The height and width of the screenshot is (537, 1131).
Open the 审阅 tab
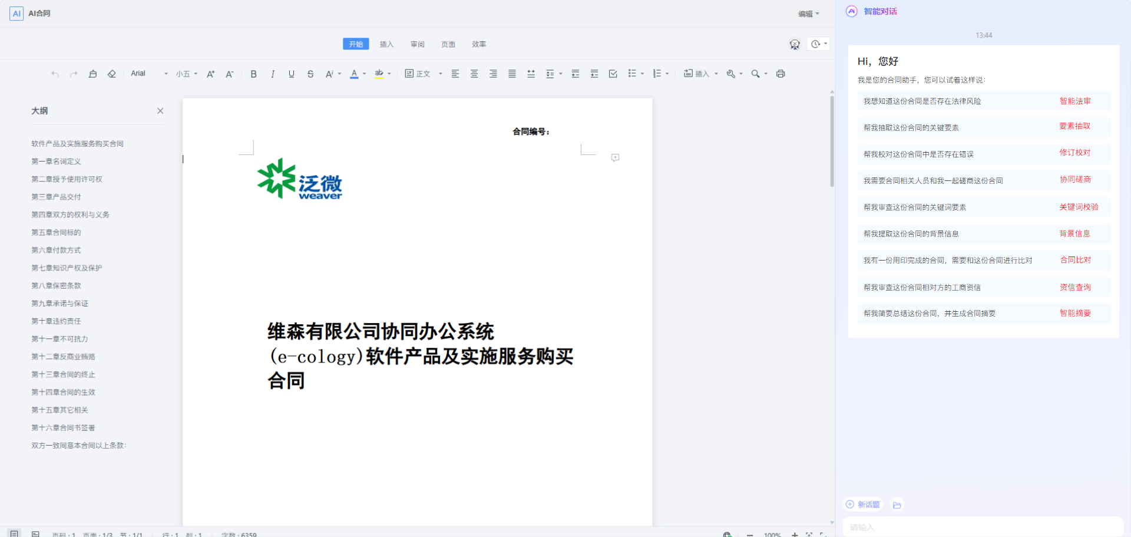point(418,44)
